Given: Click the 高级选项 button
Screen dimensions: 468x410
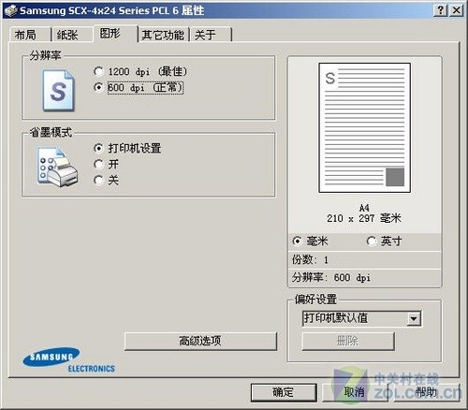Looking at the screenshot, I should click(200, 341).
